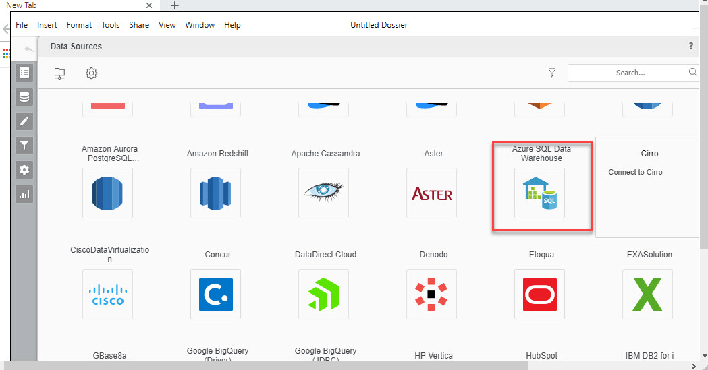The image size is (708, 370).
Task: Click the Google BigQuery (JDBC) label
Action: [325, 355]
